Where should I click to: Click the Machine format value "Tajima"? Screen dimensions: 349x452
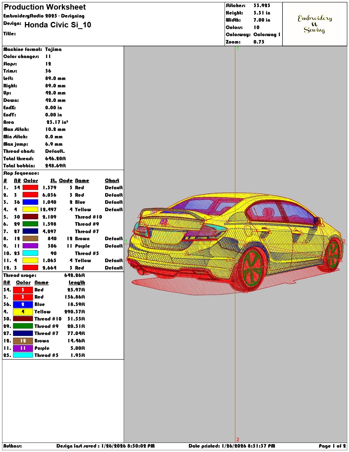pyautogui.click(x=53, y=49)
